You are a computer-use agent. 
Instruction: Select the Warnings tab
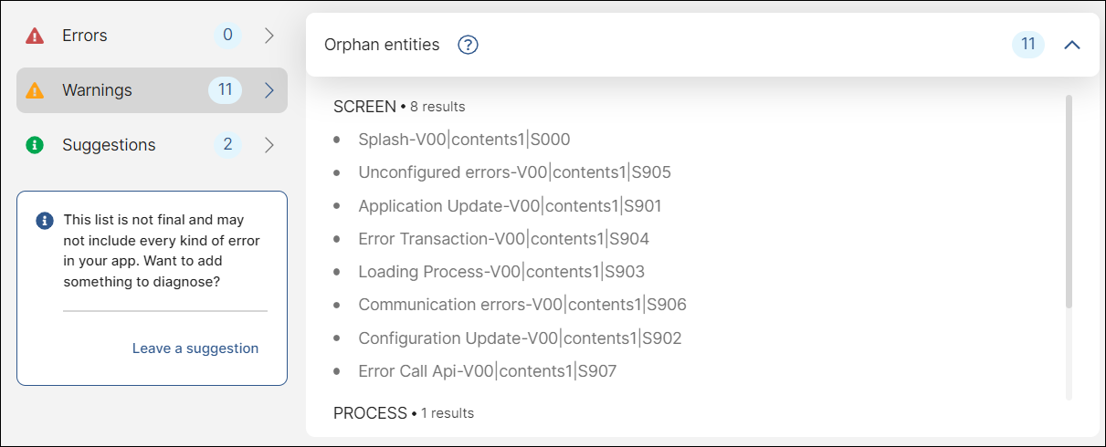coord(97,90)
